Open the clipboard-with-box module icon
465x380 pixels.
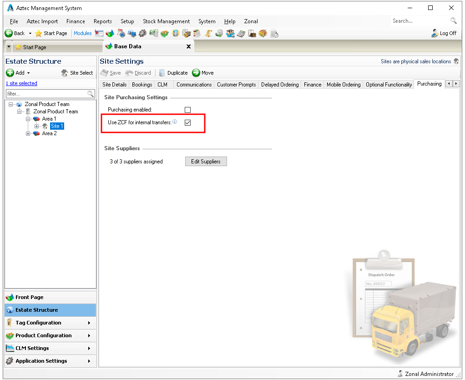[x=252, y=34]
